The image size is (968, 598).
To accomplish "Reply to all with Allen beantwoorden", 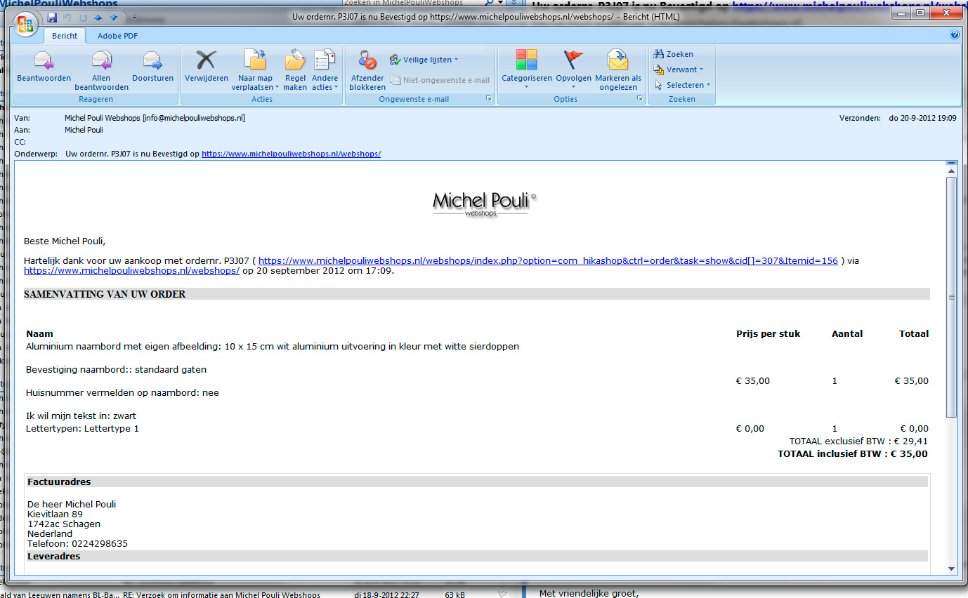I will 102,71.
